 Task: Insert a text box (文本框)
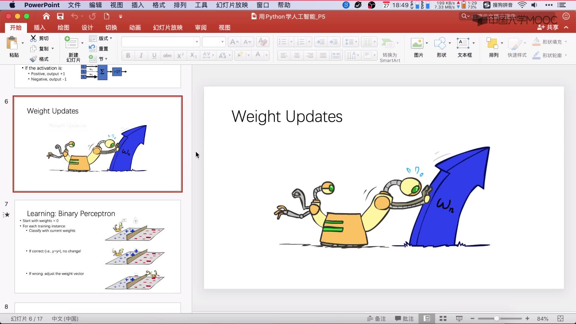tap(463, 43)
